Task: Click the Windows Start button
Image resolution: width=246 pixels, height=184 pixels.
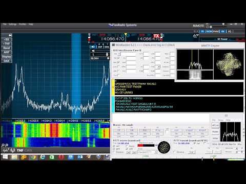Action: point(5,157)
